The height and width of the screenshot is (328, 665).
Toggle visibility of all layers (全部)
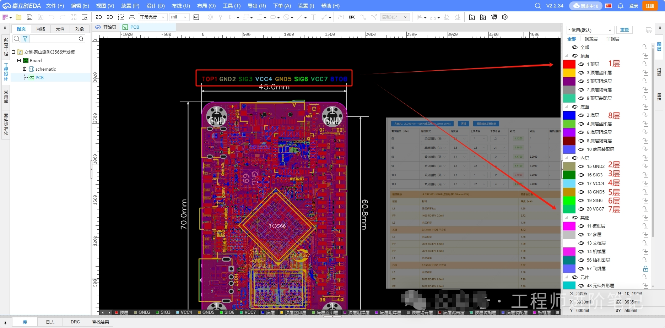coord(574,47)
